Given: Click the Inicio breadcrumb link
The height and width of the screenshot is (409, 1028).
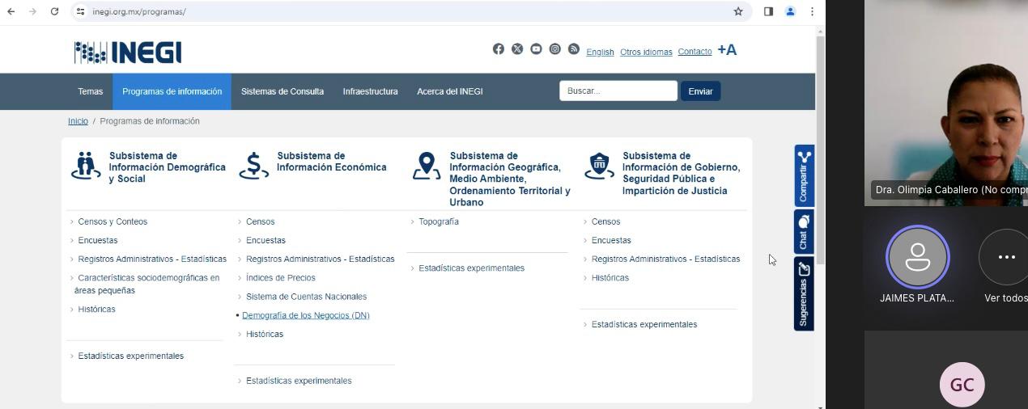Looking at the screenshot, I should click(x=78, y=121).
